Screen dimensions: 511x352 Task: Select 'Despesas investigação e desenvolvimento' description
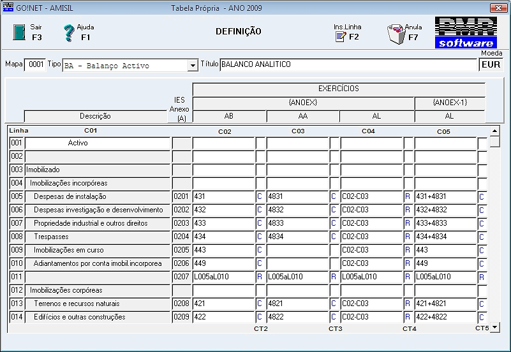[x=98, y=210]
